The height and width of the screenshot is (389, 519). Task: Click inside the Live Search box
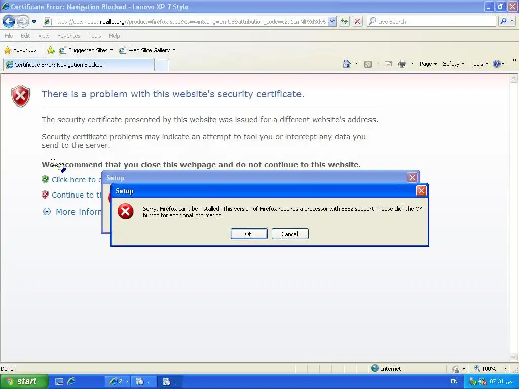tap(431, 22)
